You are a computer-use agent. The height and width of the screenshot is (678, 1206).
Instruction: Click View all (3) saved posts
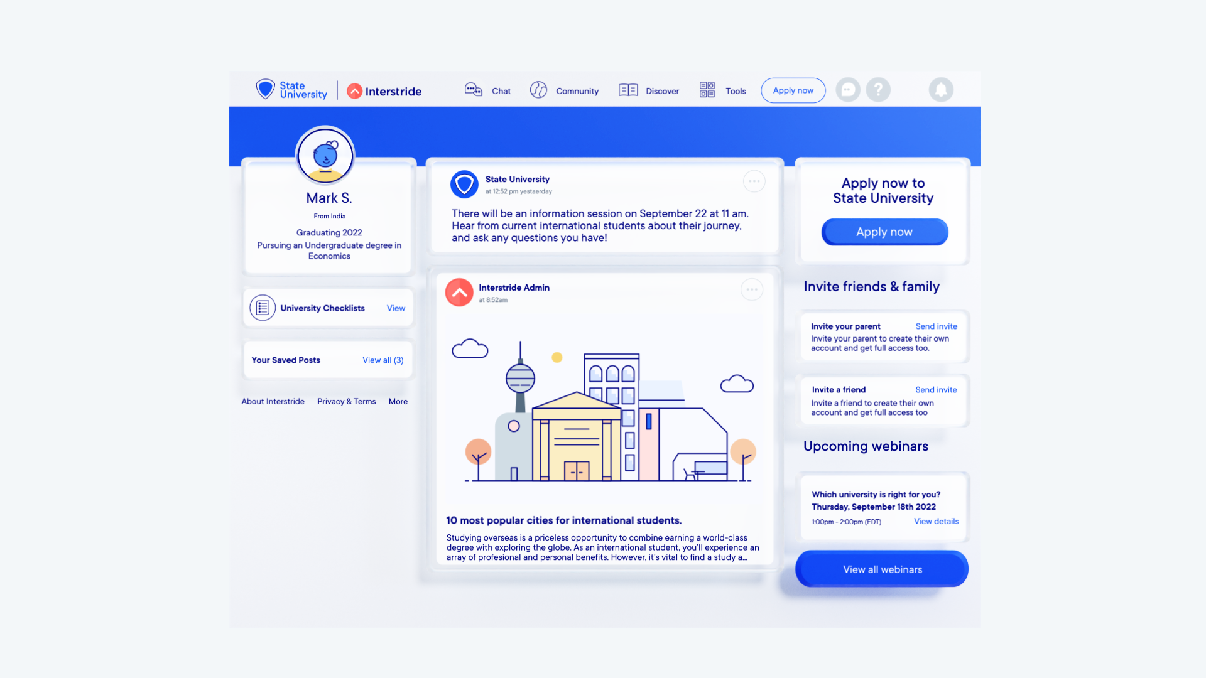click(383, 360)
